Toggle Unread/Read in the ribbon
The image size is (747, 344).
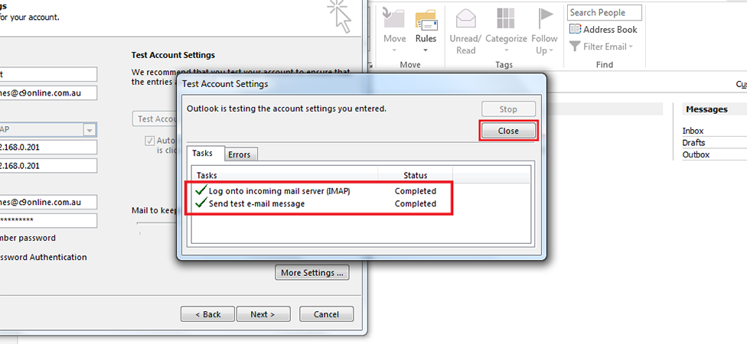coord(465,31)
